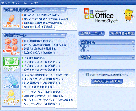Select ビデオチャットメールを送信する link
This screenshot has height=111, width=136.
pos(42,62)
